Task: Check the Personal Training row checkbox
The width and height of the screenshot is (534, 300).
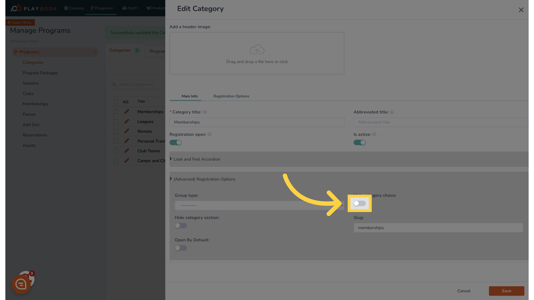Action: click(115, 141)
